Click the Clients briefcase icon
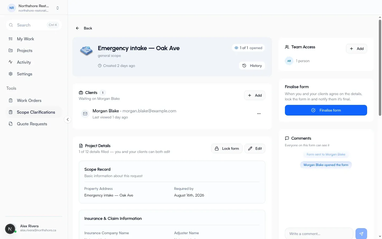Screen dimensions: 382x239 81,93
